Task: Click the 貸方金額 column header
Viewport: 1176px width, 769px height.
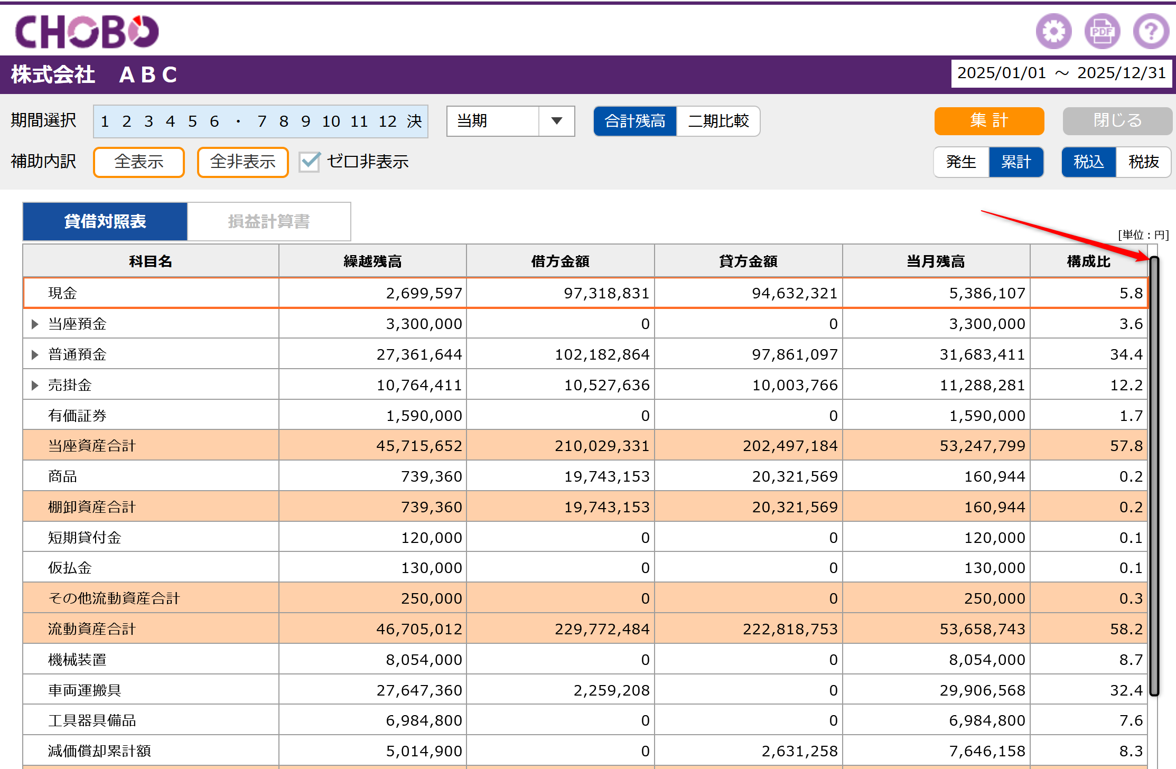Action: pyautogui.click(x=748, y=261)
